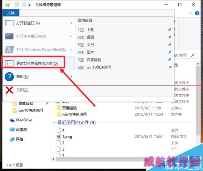Open OneDrive cloud icon in sidebar
This screenshot has width=203, height=171.
12,120
